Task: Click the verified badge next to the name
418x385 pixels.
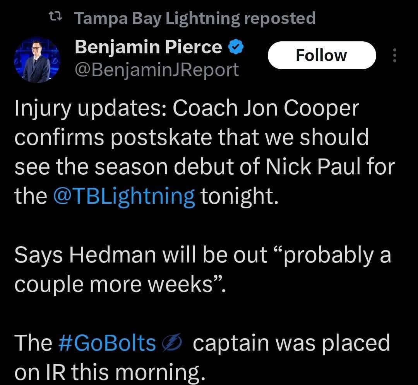Action: [x=236, y=46]
